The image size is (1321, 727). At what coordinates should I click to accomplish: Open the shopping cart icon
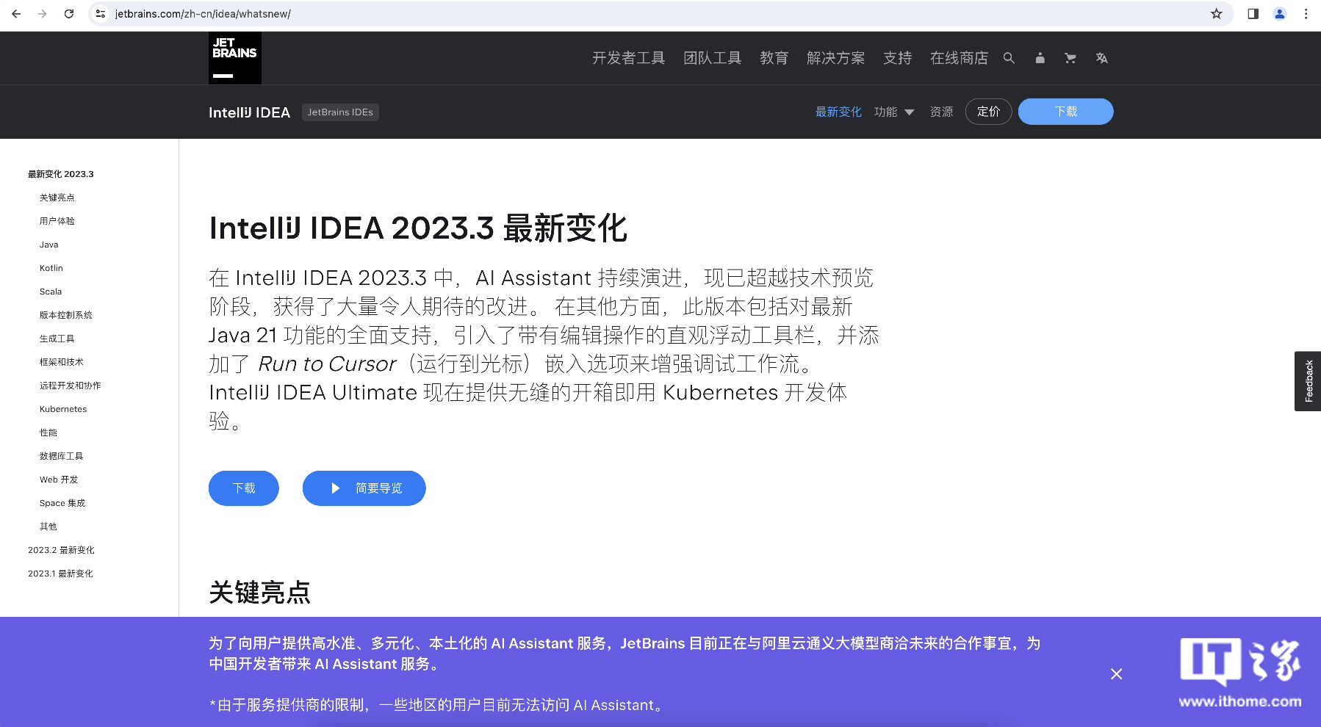tap(1070, 58)
